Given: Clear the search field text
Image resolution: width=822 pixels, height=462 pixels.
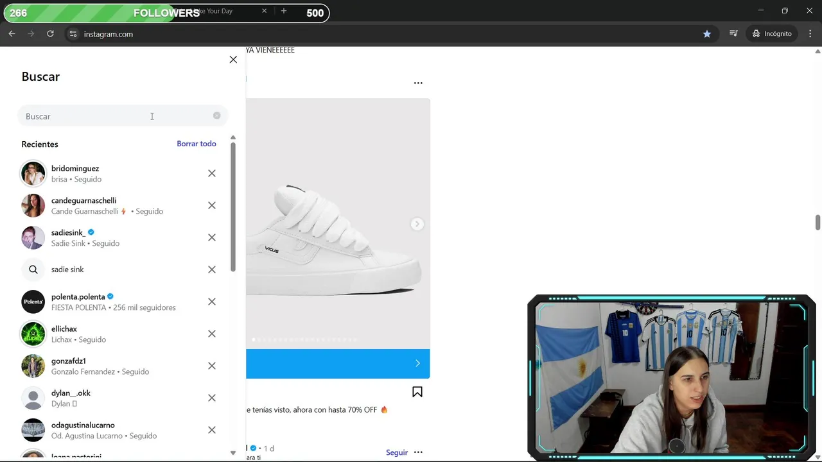Looking at the screenshot, I should coord(216,116).
